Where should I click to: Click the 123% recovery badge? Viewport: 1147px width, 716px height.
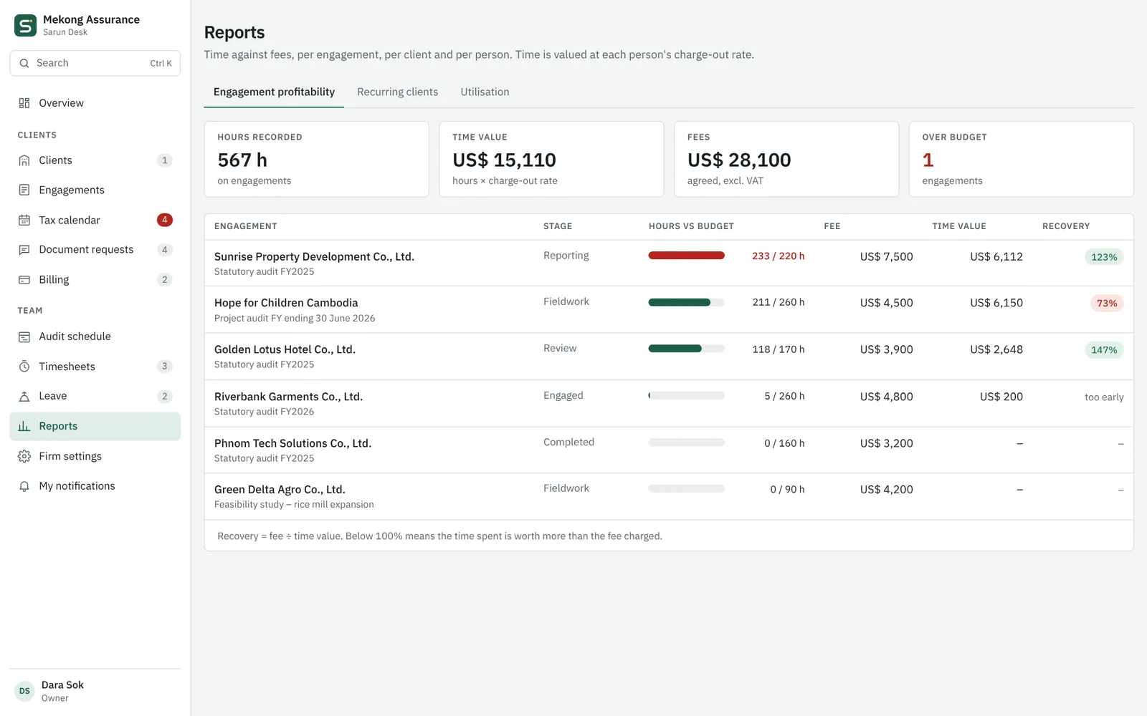pos(1104,257)
